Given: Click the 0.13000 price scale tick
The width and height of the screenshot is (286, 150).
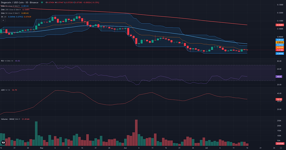Looking at the screenshot, I should coord(280,5).
